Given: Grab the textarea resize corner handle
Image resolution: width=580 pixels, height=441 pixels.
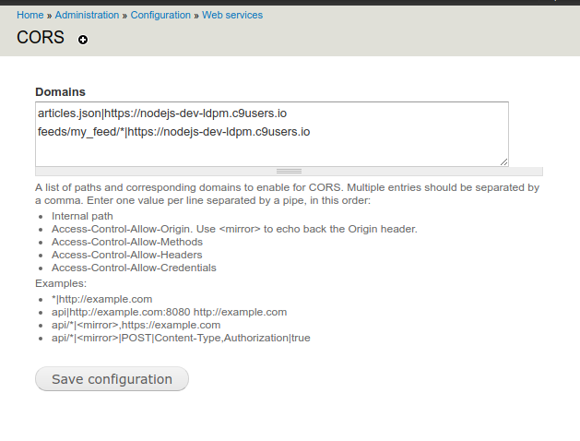Looking at the screenshot, I should (503, 162).
